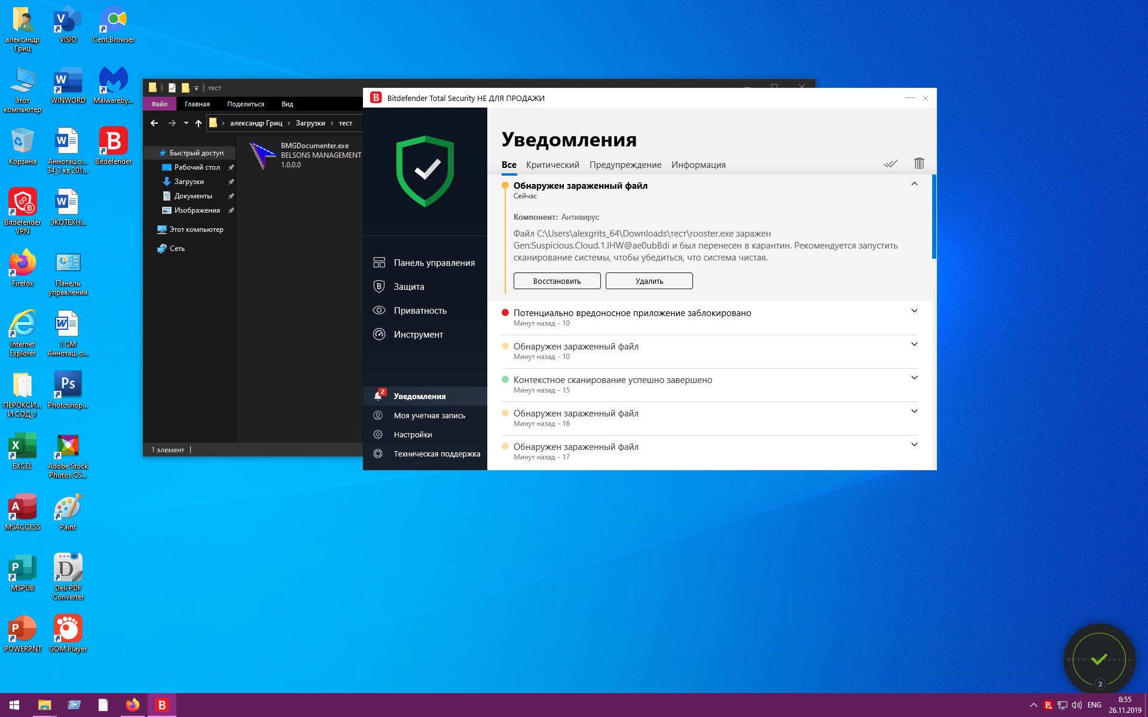Screen dimensions: 1148x717
Task: Open the Вид ribbon tab in Explorer
Action: tap(287, 104)
